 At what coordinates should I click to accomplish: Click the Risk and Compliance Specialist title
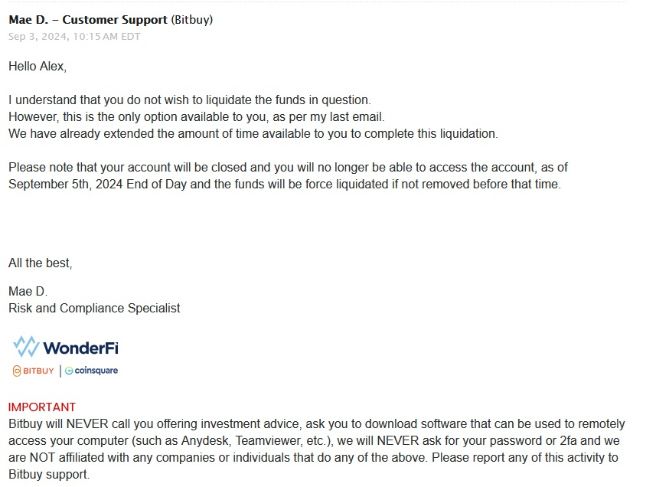(94, 309)
